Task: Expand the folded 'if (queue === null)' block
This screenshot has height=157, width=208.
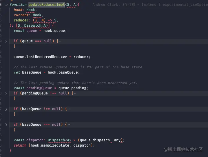Action: (x=6, y=41)
